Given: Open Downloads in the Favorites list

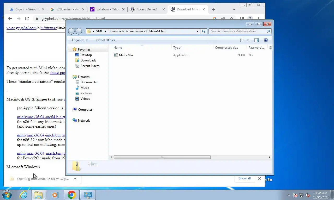Looking at the screenshot, I should (88, 60).
